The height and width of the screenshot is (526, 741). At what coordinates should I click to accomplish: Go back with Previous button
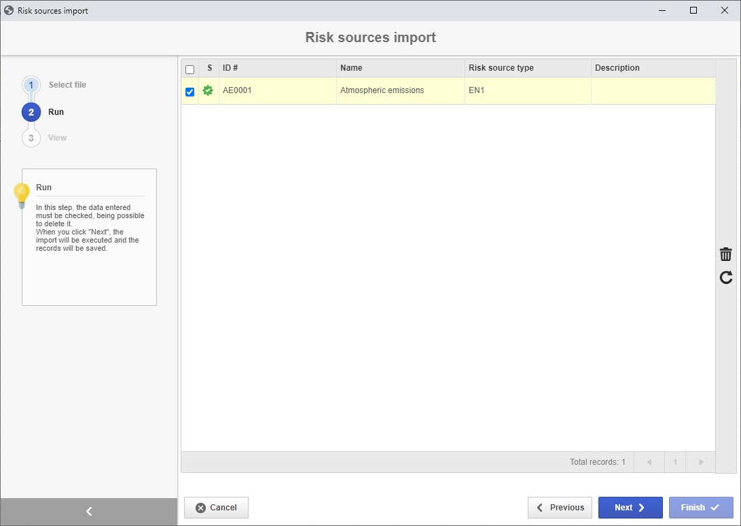[x=560, y=508]
